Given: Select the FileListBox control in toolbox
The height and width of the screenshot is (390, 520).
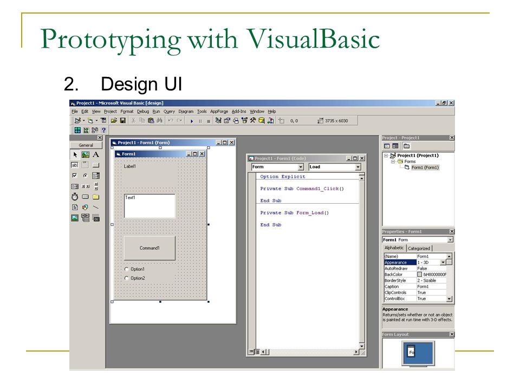Looking at the screenshot, I should tap(75, 207).
